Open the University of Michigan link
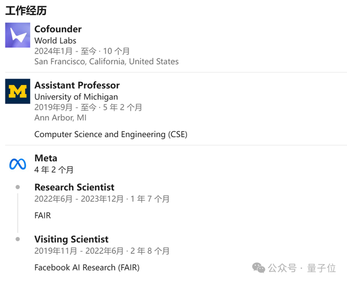Screen dimensions: 347x282 point(76,97)
